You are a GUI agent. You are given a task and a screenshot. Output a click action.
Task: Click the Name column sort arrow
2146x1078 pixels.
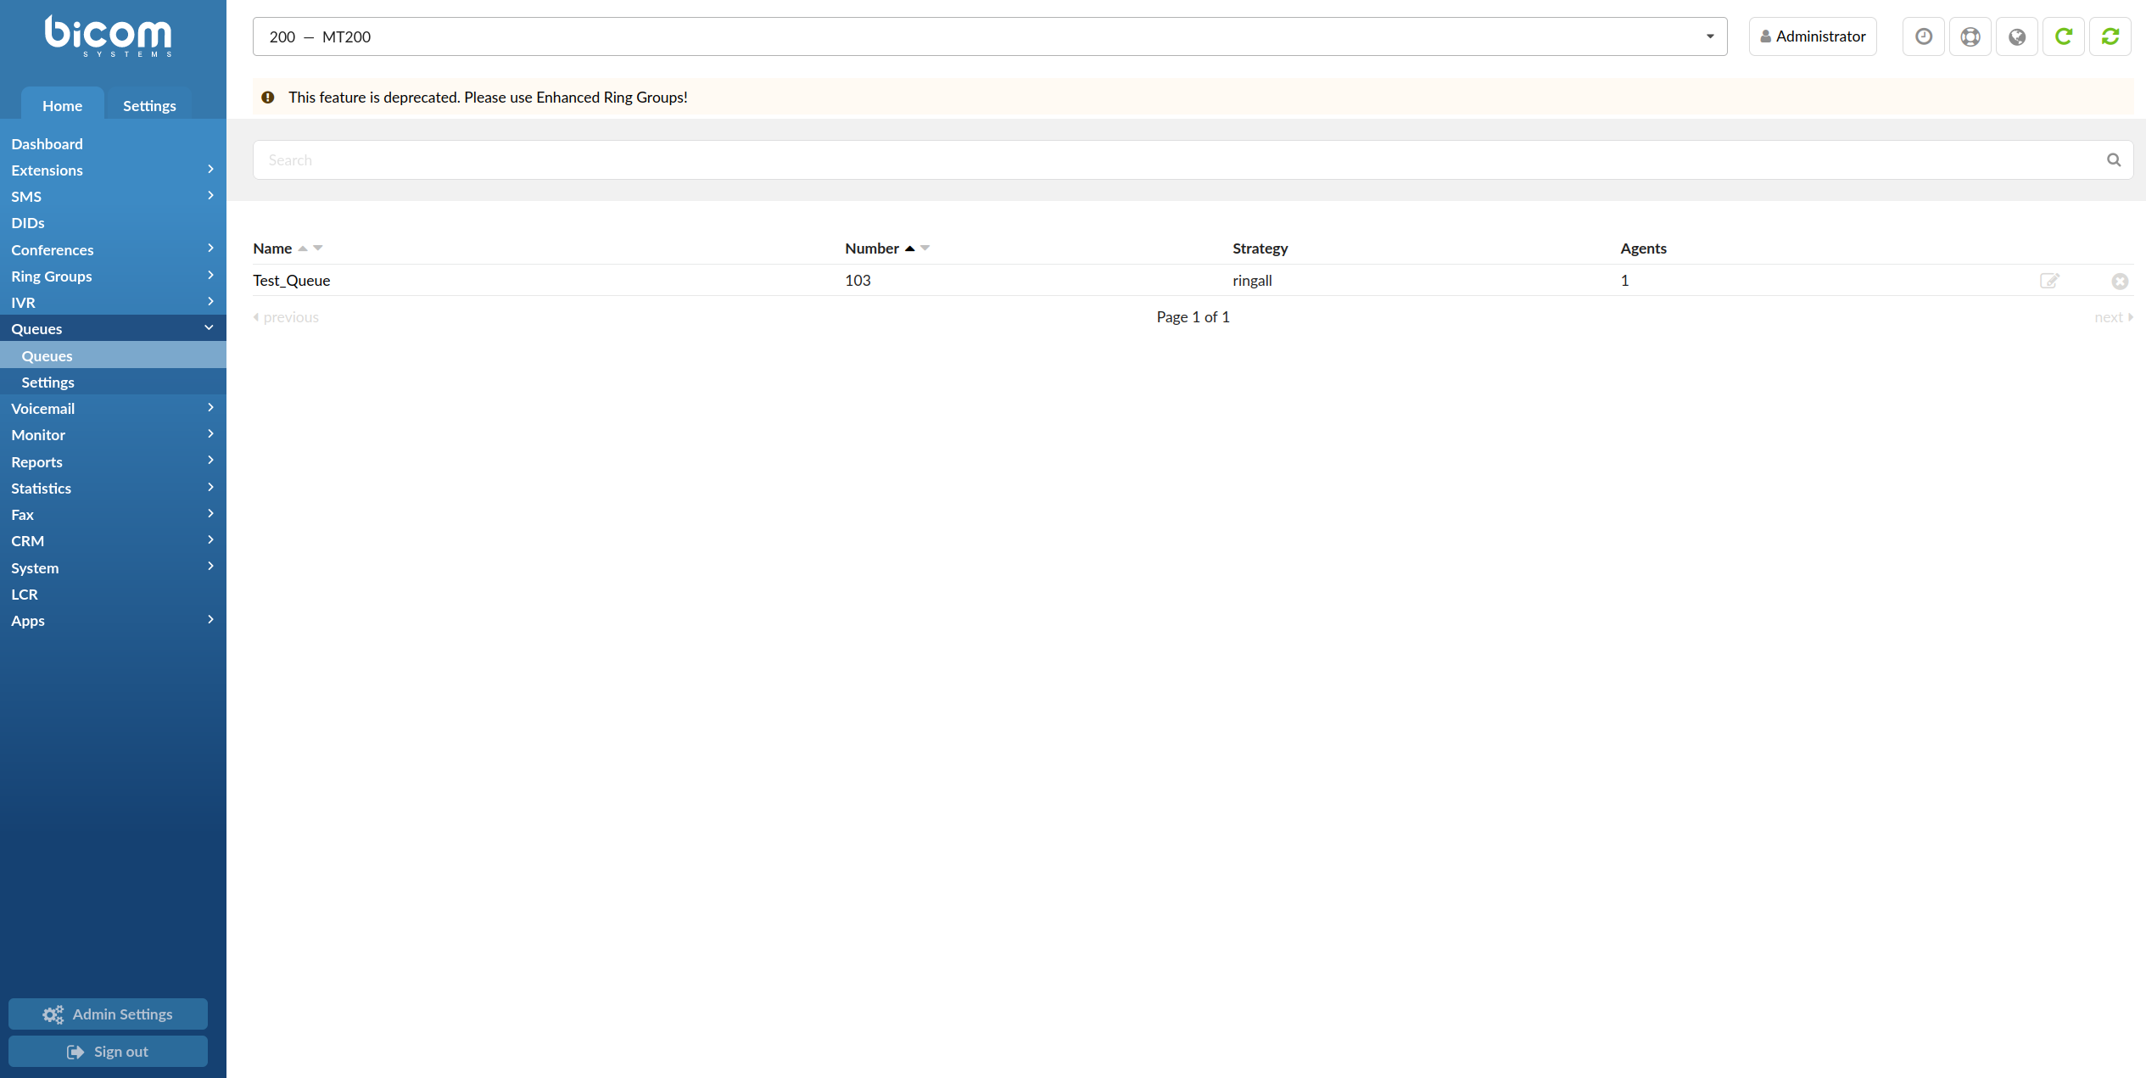tap(303, 248)
